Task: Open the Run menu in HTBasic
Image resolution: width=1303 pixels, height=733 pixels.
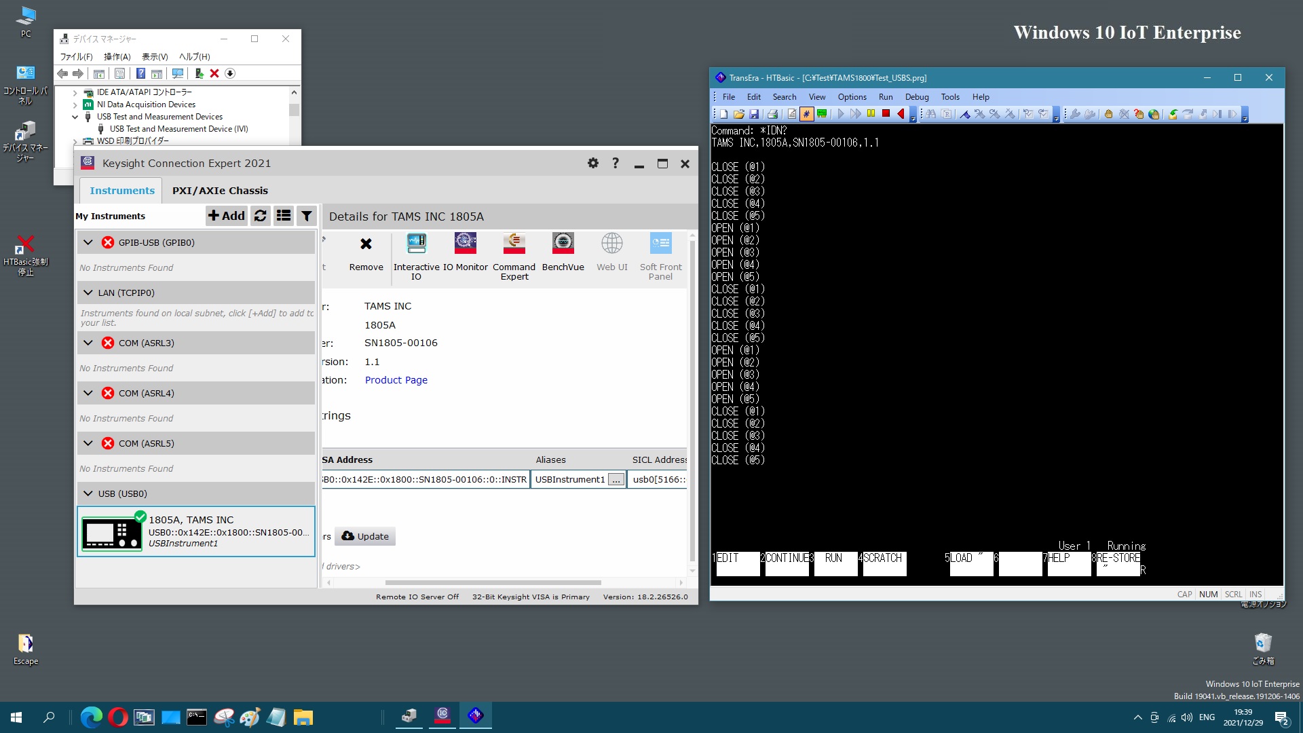Action: pyautogui.click(x=886, y=97)
